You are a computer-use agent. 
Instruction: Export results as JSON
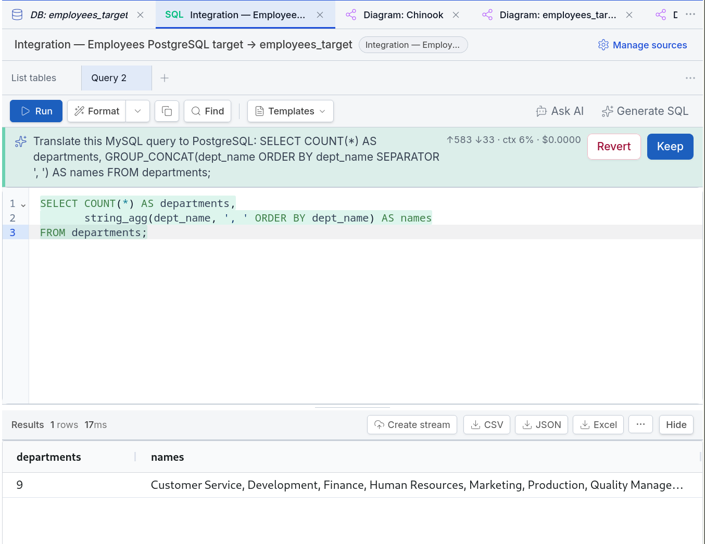tap(542, 425)
